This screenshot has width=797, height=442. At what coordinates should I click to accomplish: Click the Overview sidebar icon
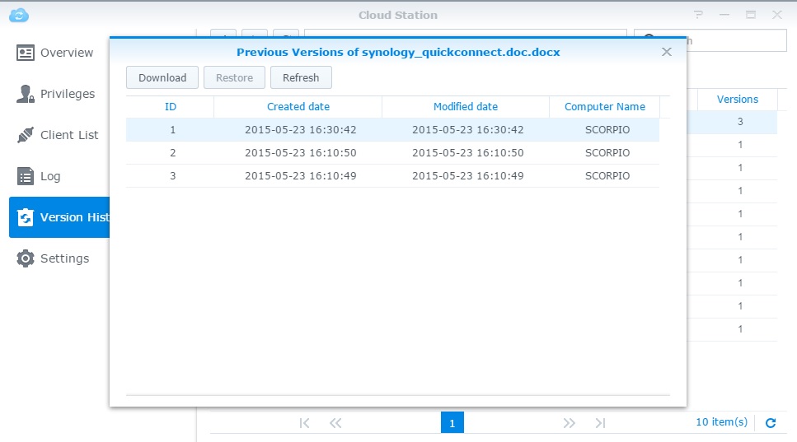(25, 53)
